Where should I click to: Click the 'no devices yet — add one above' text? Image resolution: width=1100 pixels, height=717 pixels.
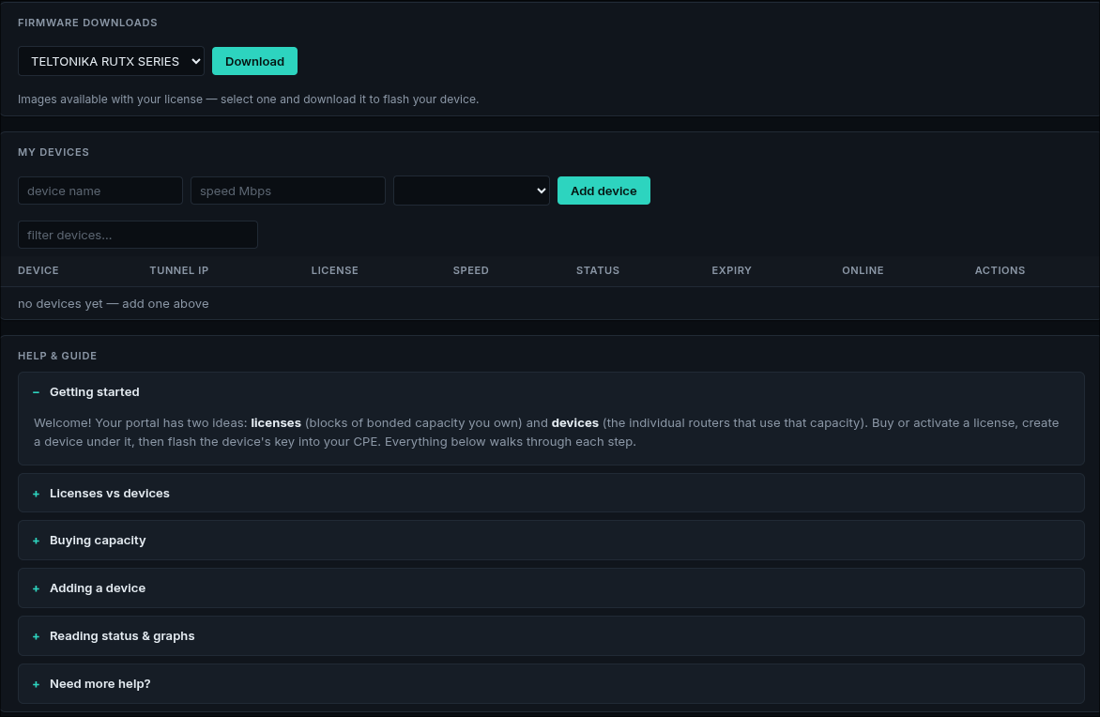click(x=113, y=304)
